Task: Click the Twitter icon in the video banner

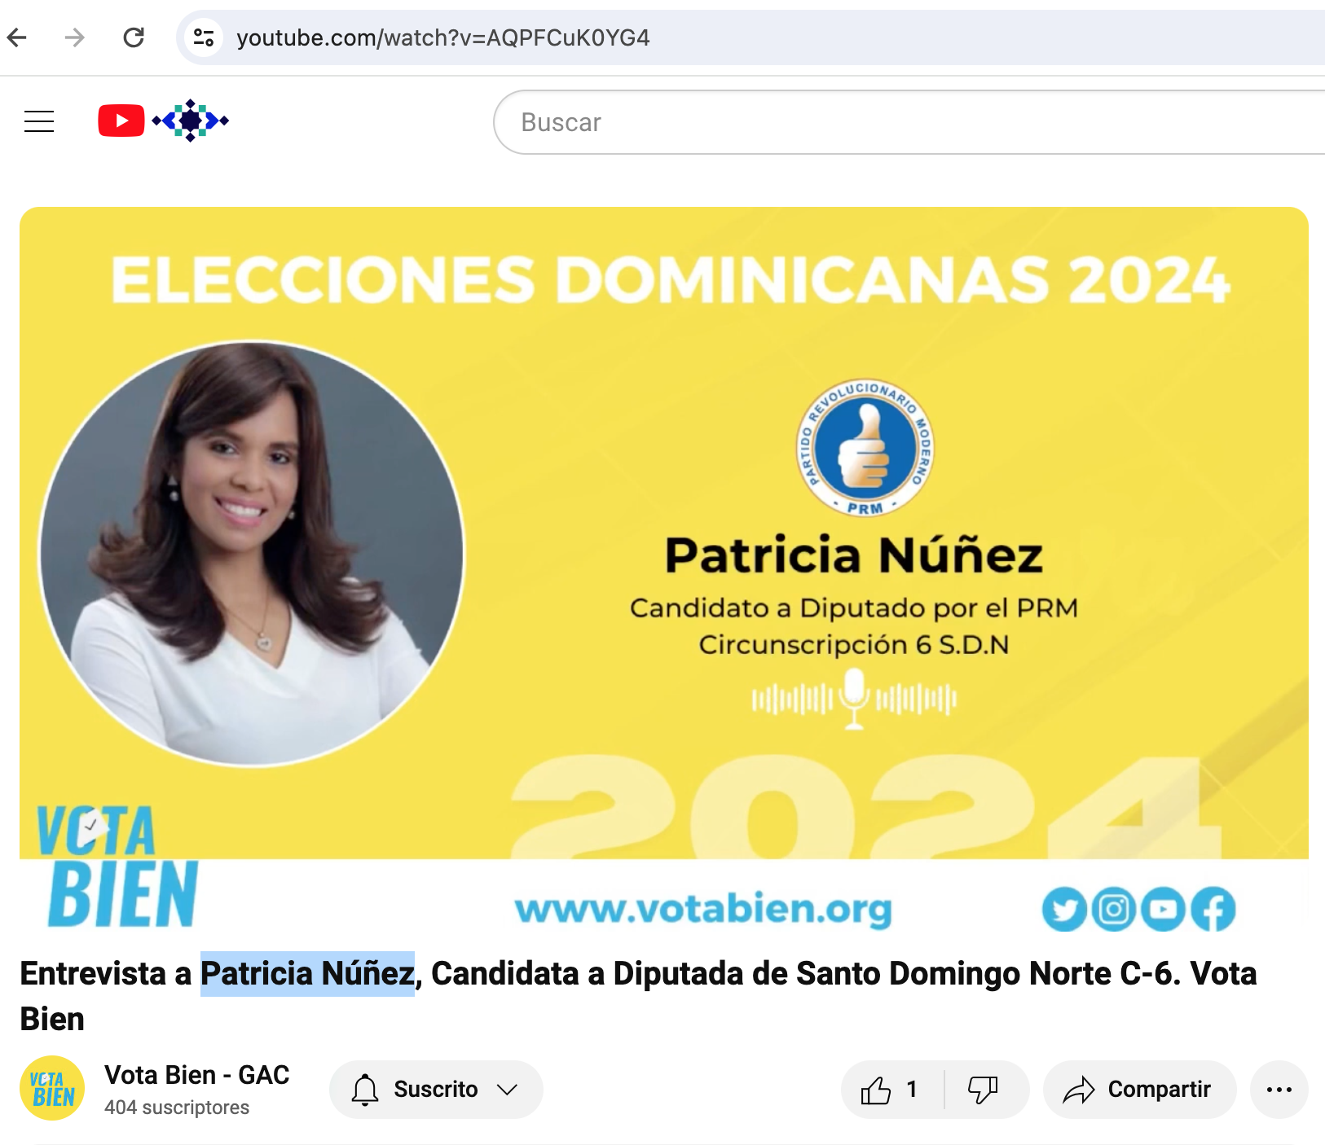Action: pos(1064,909)
